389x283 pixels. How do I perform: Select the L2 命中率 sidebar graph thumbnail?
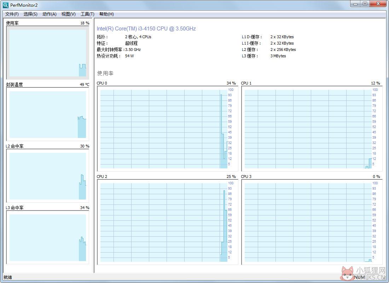48,176
